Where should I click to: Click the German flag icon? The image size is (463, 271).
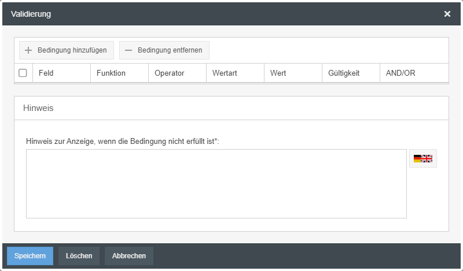418,158
